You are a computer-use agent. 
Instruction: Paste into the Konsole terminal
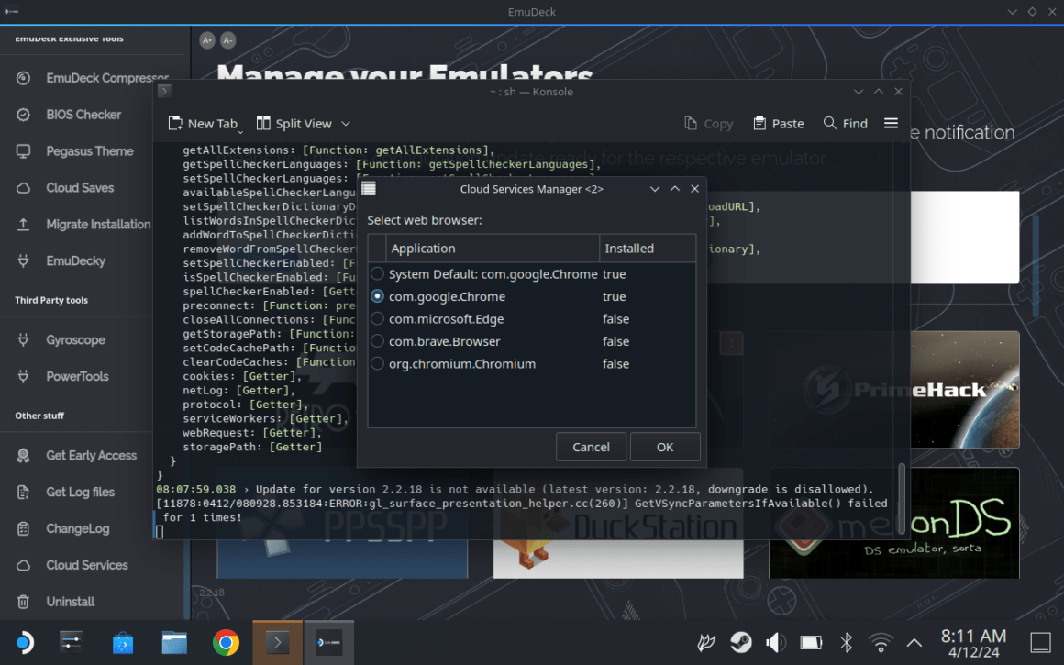click(x=779, y=124)
